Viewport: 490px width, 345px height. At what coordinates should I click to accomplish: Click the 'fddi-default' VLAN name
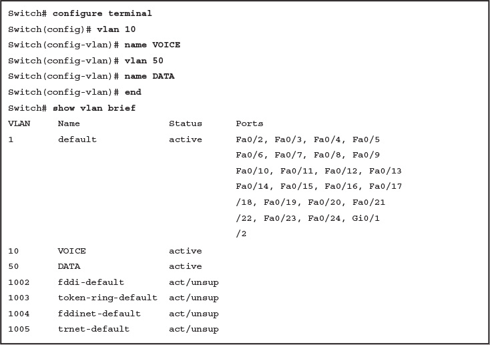point(91,282)
